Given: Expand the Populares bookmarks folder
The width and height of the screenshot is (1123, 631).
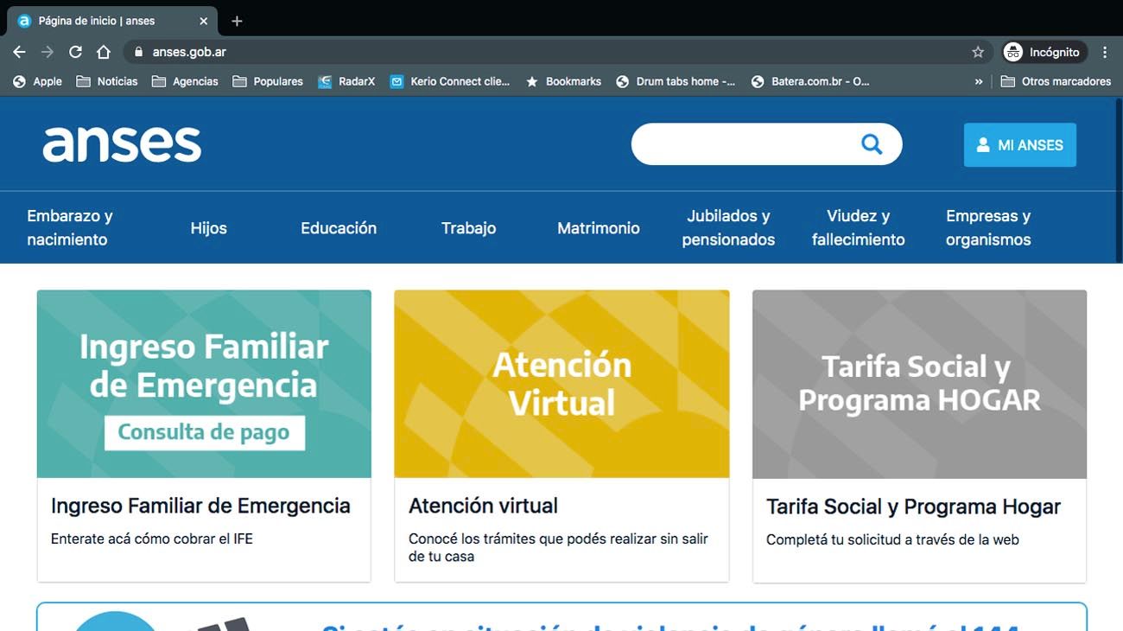Looking at the screenshot, I should (x=268, y=81).
